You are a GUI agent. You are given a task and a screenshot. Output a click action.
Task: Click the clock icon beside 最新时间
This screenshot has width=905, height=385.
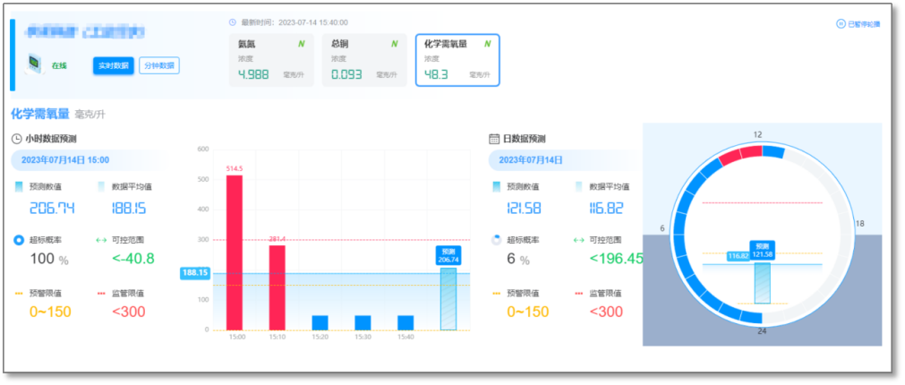pyautogui.click(x=233, y=22)
